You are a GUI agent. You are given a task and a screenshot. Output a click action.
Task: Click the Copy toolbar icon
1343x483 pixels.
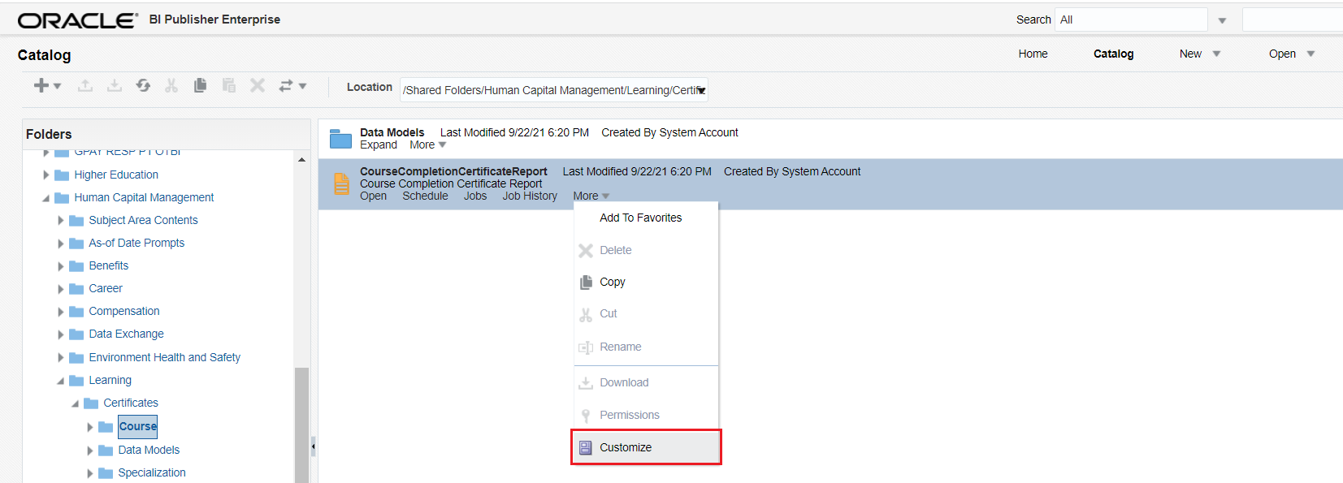click(x=200, y=85)
